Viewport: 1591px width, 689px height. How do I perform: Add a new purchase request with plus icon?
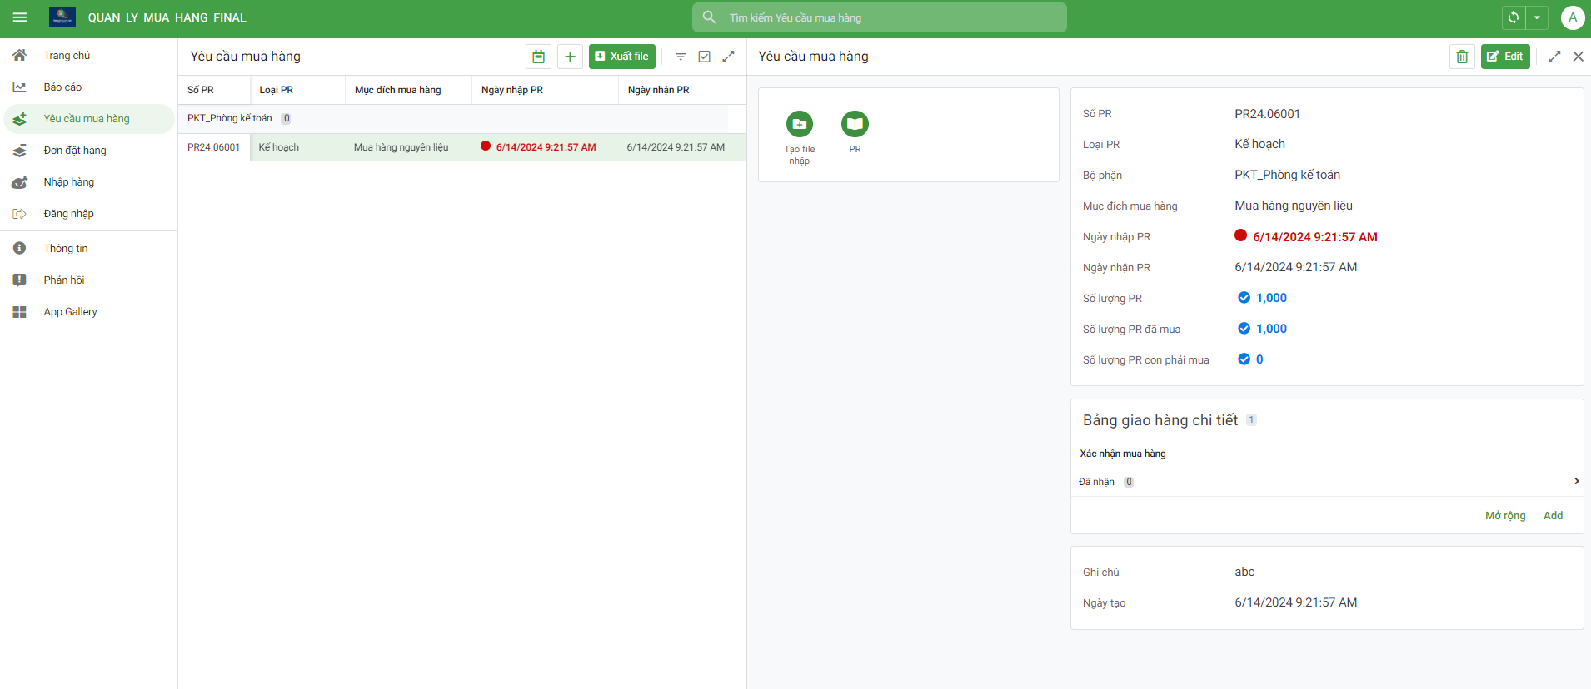(570, 57)
